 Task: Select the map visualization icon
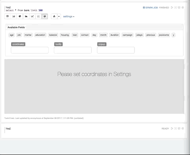click(x=45, y=16)
